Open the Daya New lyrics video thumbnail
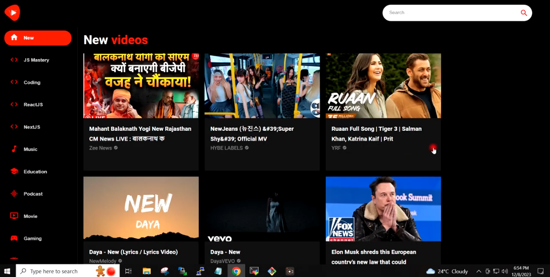Image resolution: width=550 pixels, height=277 pixels. 141,209
